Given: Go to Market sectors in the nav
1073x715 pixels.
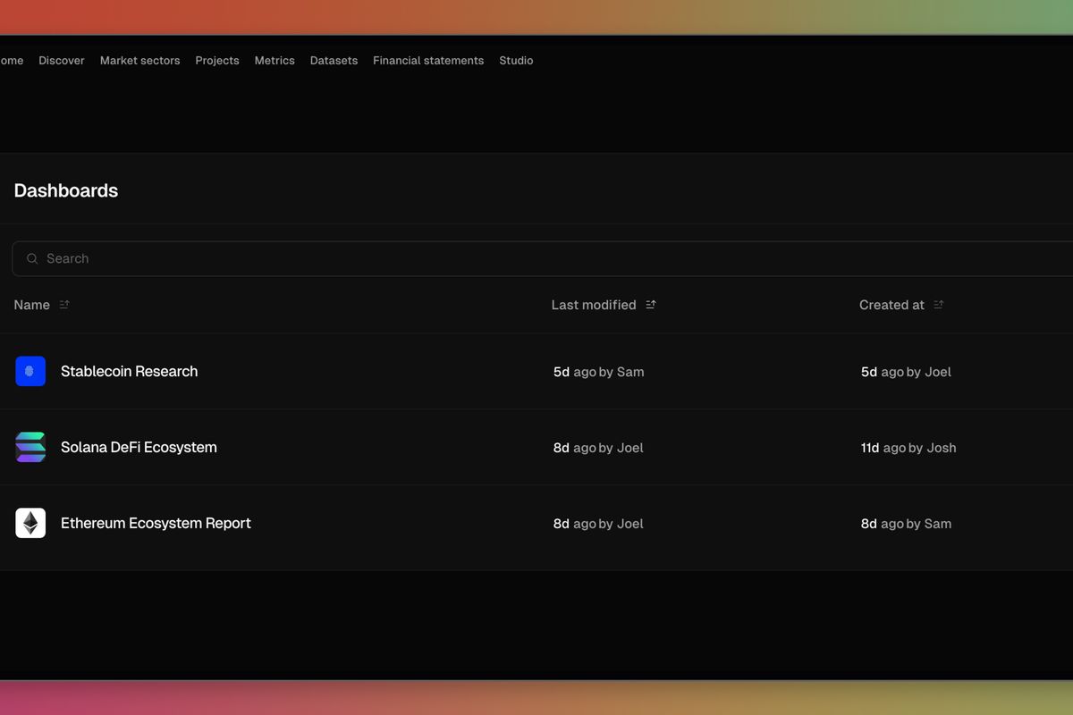Looking at the screenshot, I should click(139, 61).
